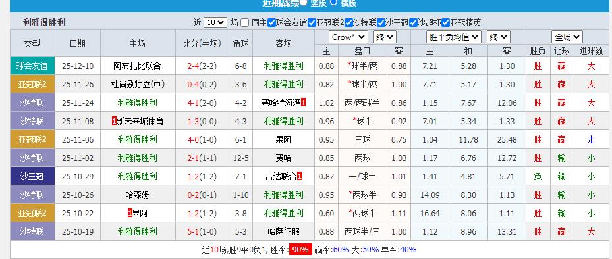Click the 亚冠联2 type tag on 25-11-26 row
The image size is (612, 259).
[33, 85]
